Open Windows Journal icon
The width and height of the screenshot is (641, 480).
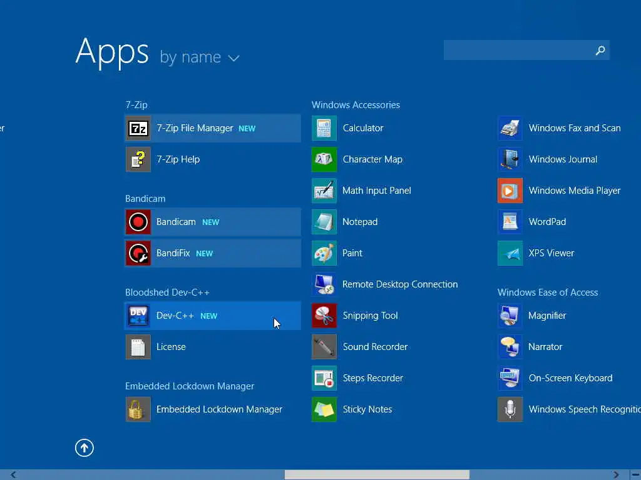[x=510, y=159]
